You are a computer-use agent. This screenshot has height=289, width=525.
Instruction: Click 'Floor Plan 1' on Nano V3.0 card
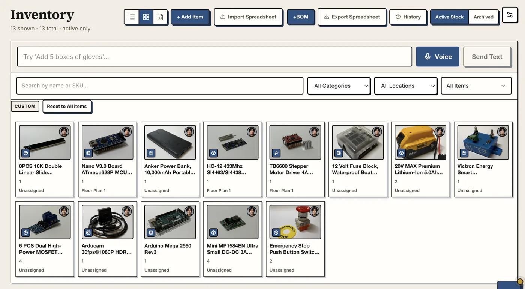point(93,191)
